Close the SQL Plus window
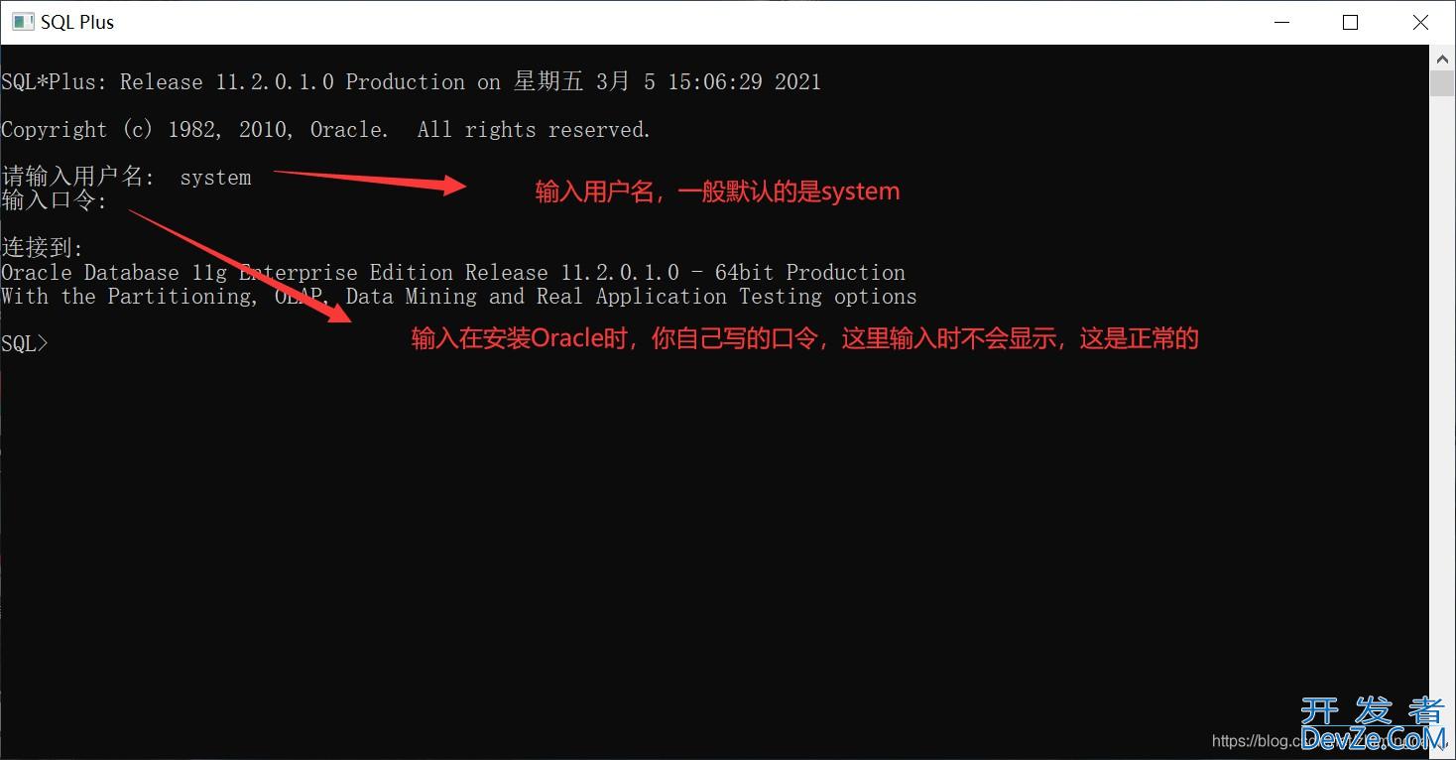The image size is (1456, 760). pyautogui.click(x=1420, y=22)
